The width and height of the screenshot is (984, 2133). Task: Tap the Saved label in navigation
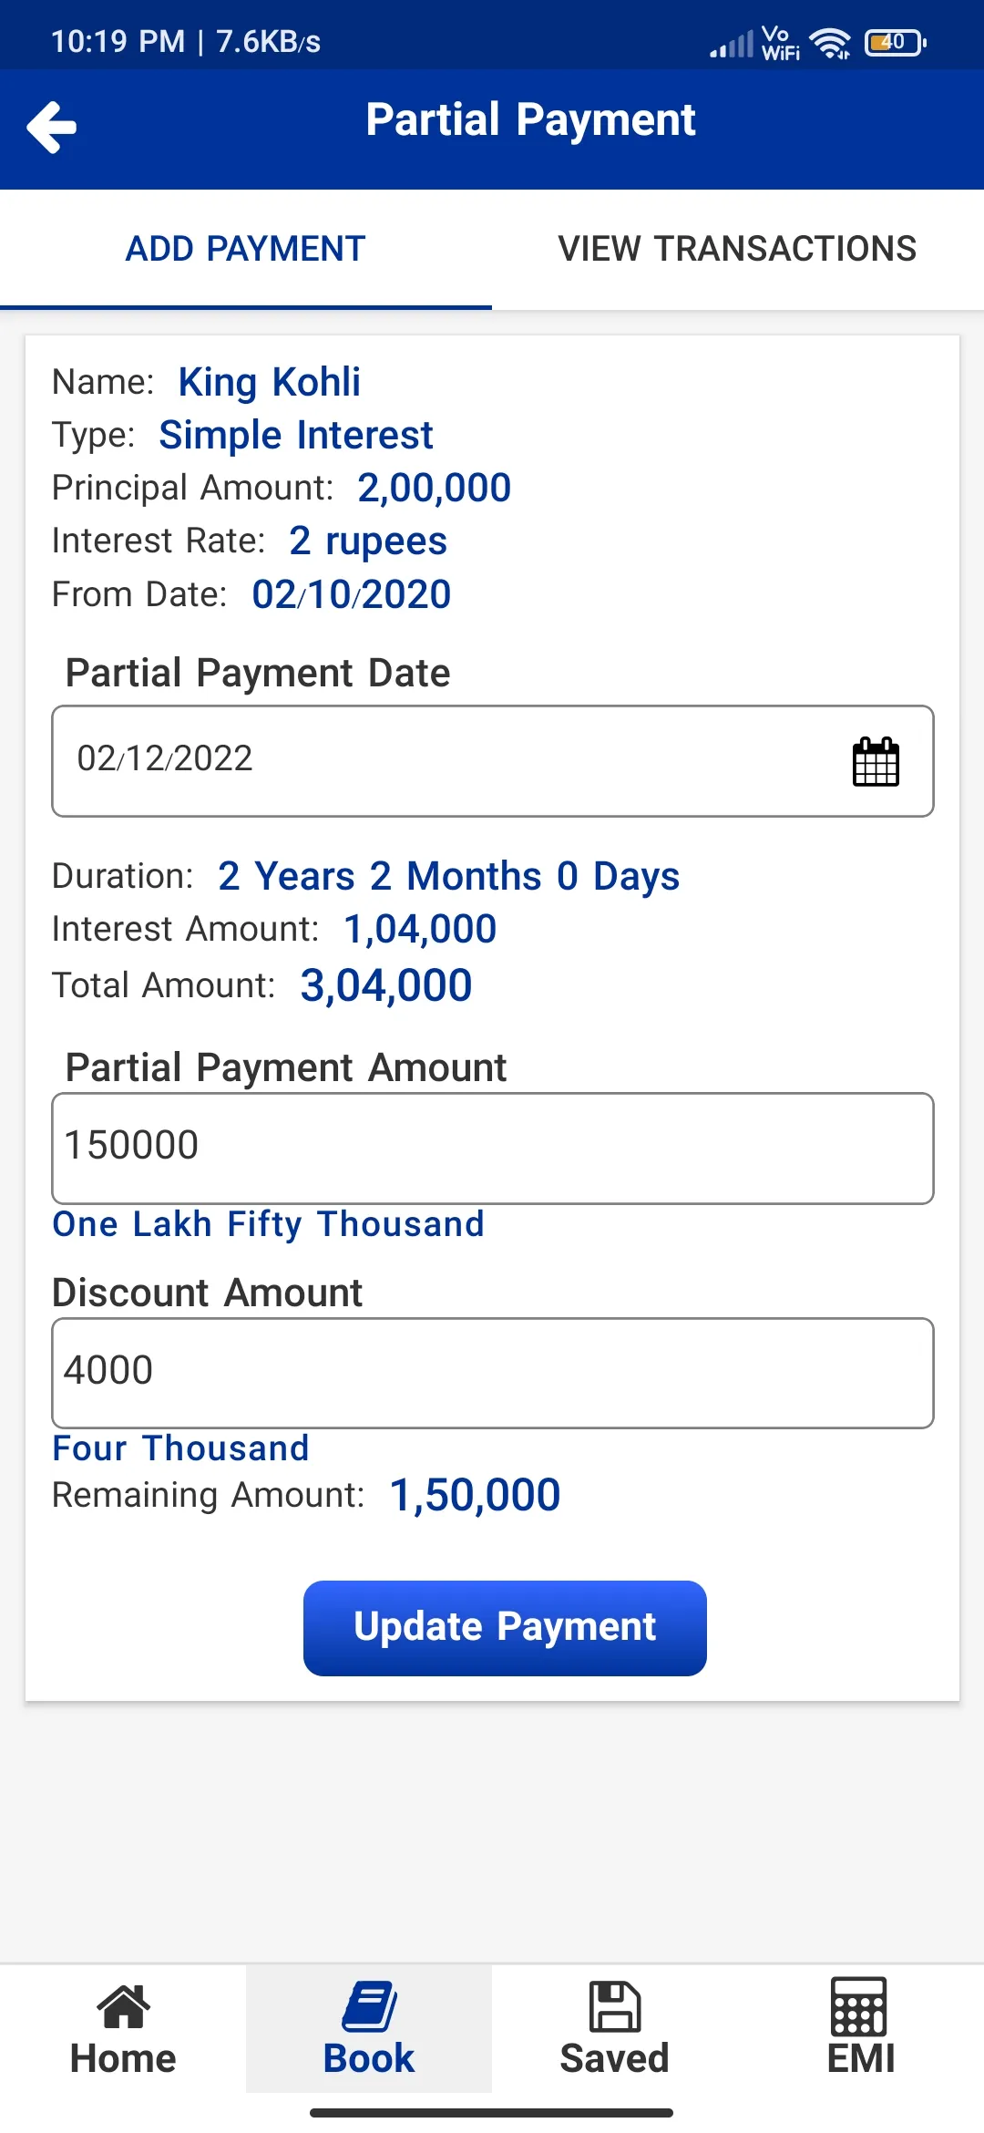pyautogui.click(x=615, y=2058)
